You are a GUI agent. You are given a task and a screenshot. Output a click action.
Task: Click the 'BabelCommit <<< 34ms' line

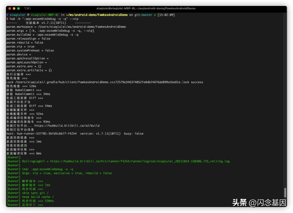(x=28, y=94)
